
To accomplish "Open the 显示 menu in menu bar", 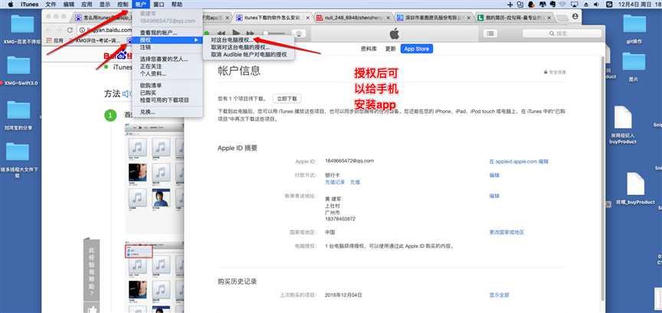I will (105, 5).
